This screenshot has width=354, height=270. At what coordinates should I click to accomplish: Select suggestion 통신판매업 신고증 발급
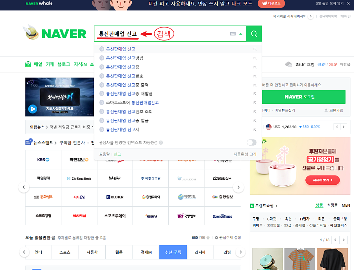tap(127, 121)
